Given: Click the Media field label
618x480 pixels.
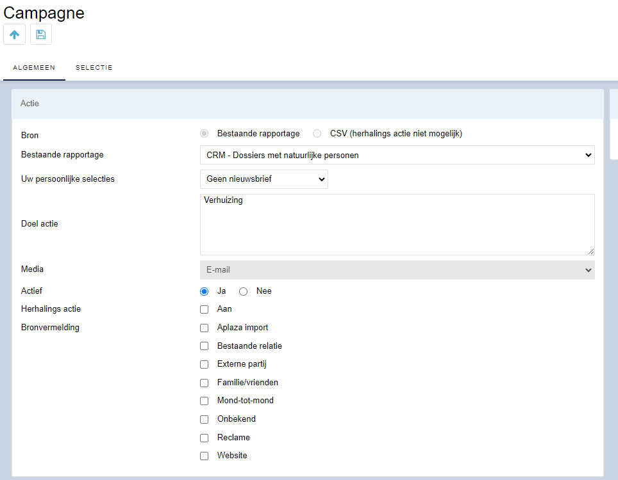Looking at the screenshot, I should click(32, 269).
